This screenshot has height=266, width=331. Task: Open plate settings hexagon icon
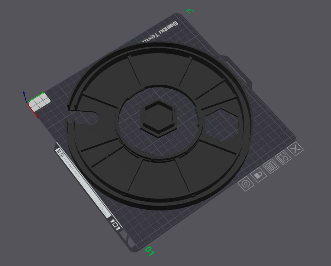(246, 184)
